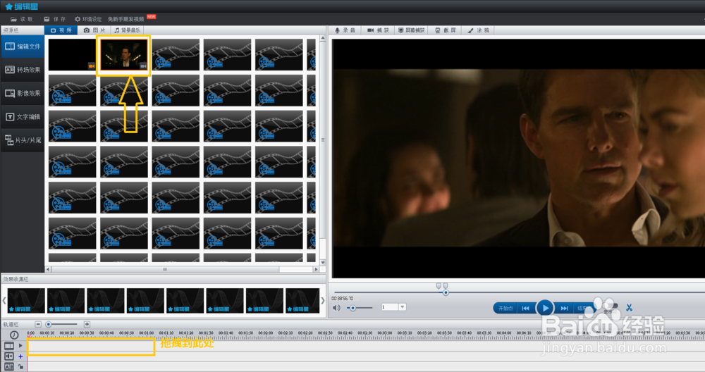
Task: Expand the video track play arrow
Action: (20, 345)
